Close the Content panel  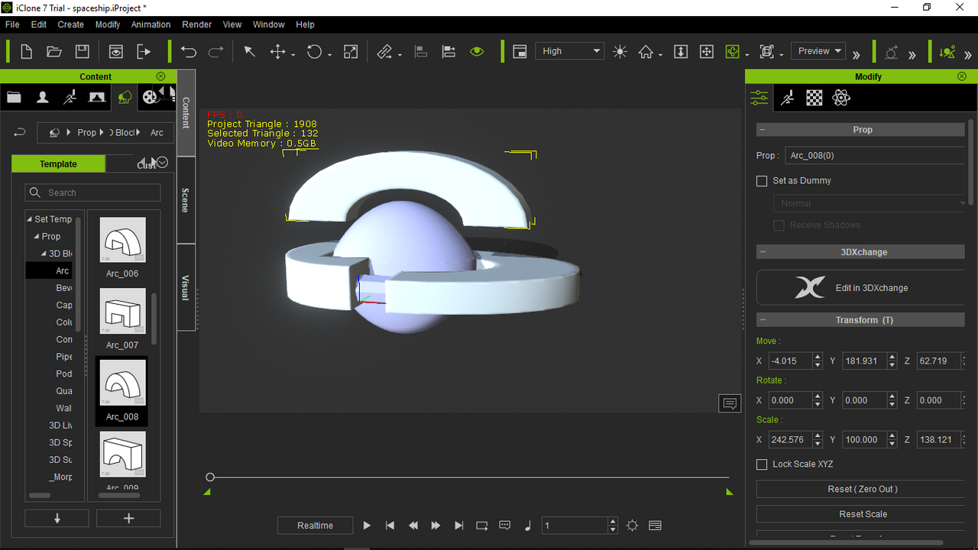point(160,76)
